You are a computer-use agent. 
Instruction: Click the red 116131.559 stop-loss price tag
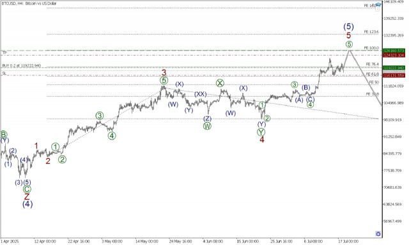[394, 75]
